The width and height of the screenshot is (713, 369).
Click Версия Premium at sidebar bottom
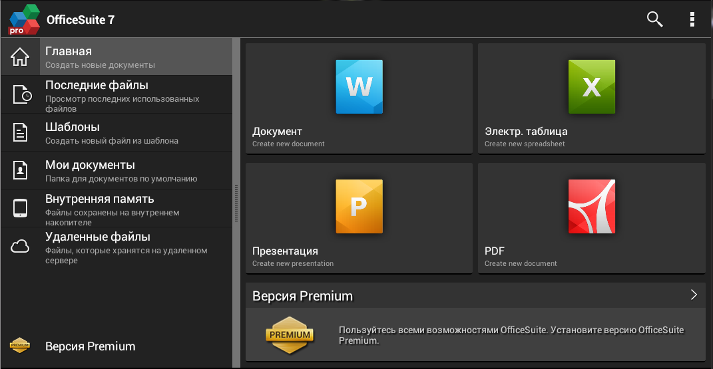[x=90, y=346]
